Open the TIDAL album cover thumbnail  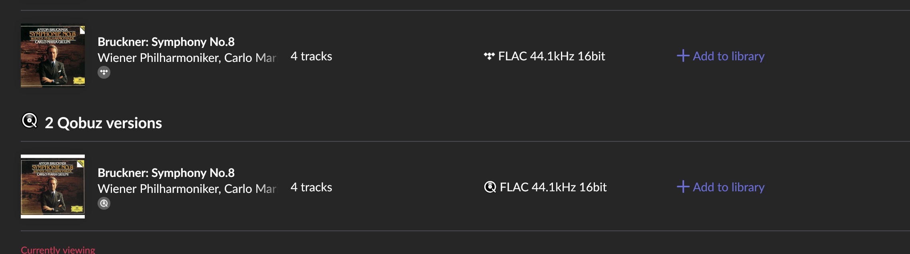tap(53, 56)
